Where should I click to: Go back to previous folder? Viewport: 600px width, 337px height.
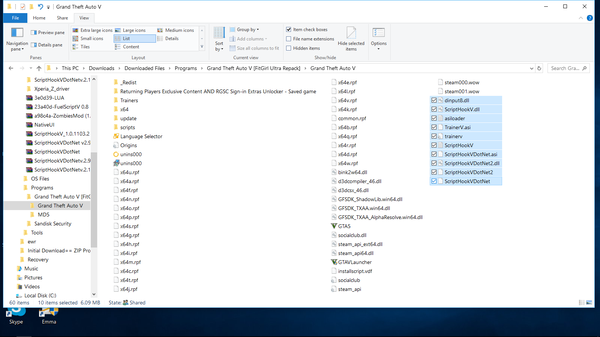tap(11, 68)
